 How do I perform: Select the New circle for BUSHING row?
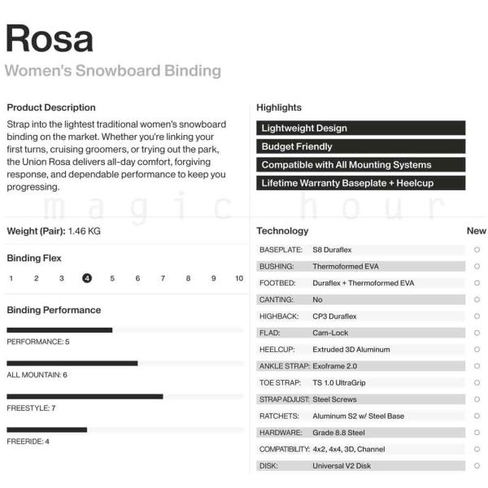tap(477, 267)
